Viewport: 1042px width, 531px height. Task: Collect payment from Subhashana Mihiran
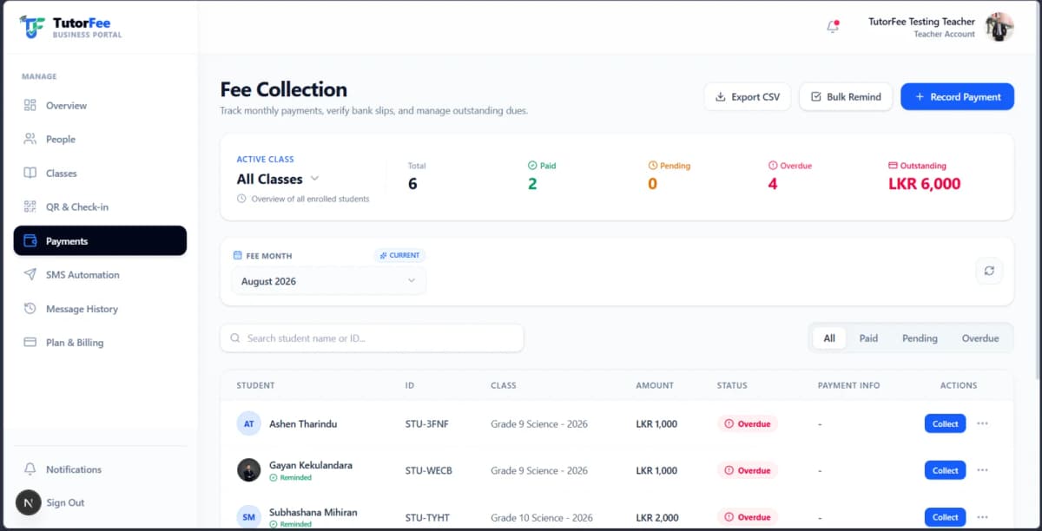click(x=945, y=517)
